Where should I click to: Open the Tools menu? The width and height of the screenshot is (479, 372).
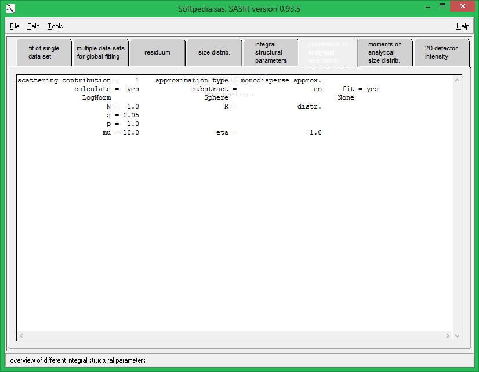click(x=55, y=26)
